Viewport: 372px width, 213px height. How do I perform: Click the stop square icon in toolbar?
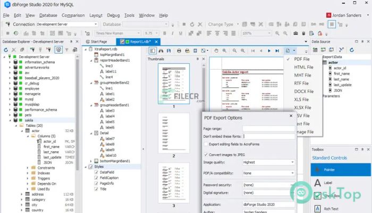[x=184, y=24]
